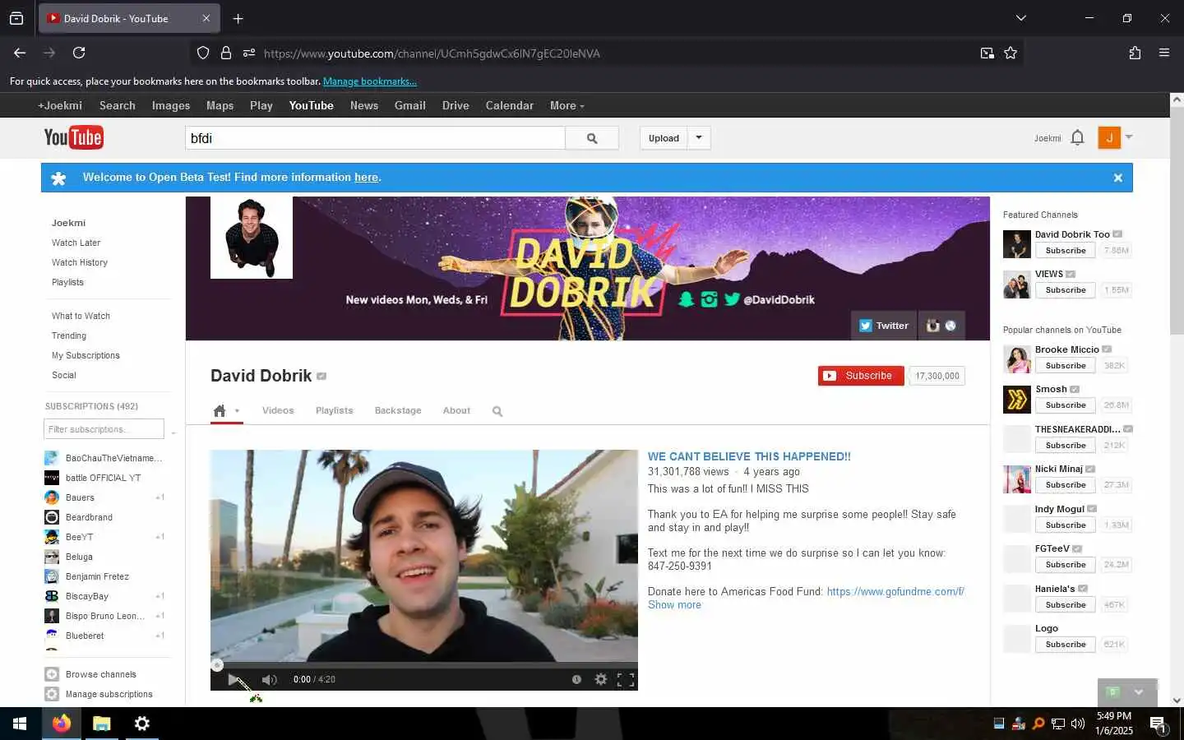1184x740 pixels.
Task: Open the Manage bookmarks link
Action: [x=370, y=81]
